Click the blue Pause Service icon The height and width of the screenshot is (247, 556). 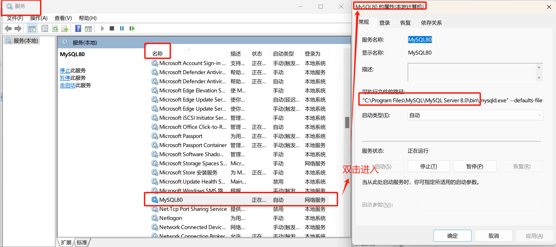coord(122,28)
